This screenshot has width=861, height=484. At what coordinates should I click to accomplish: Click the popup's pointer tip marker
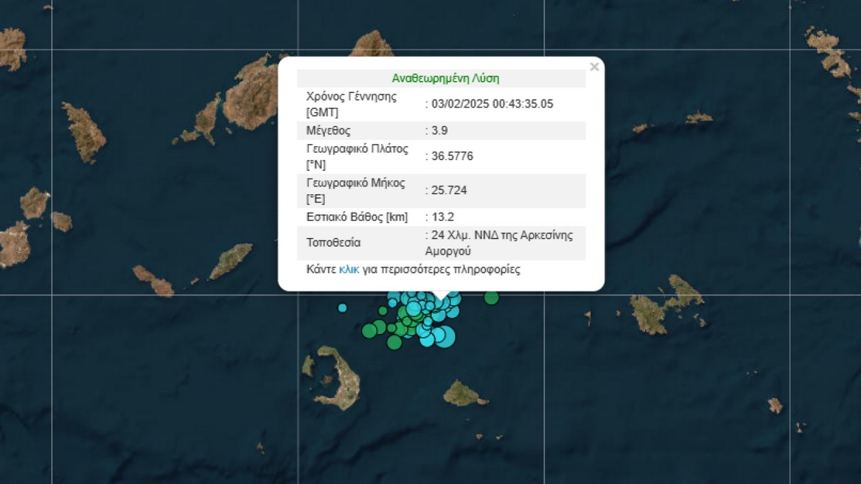[441, 296]
